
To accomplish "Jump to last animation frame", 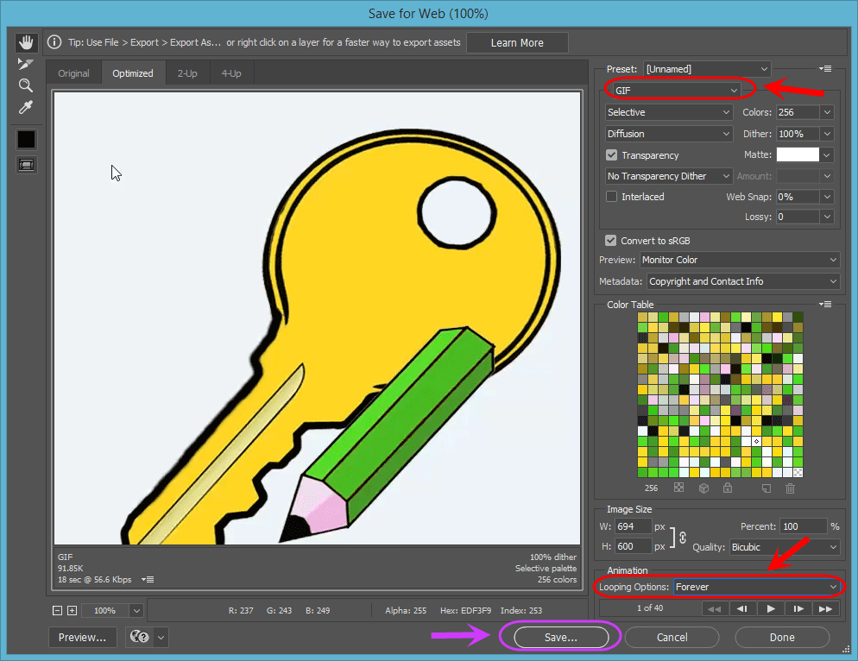I will pyautogui.click(x=826, y=608).
